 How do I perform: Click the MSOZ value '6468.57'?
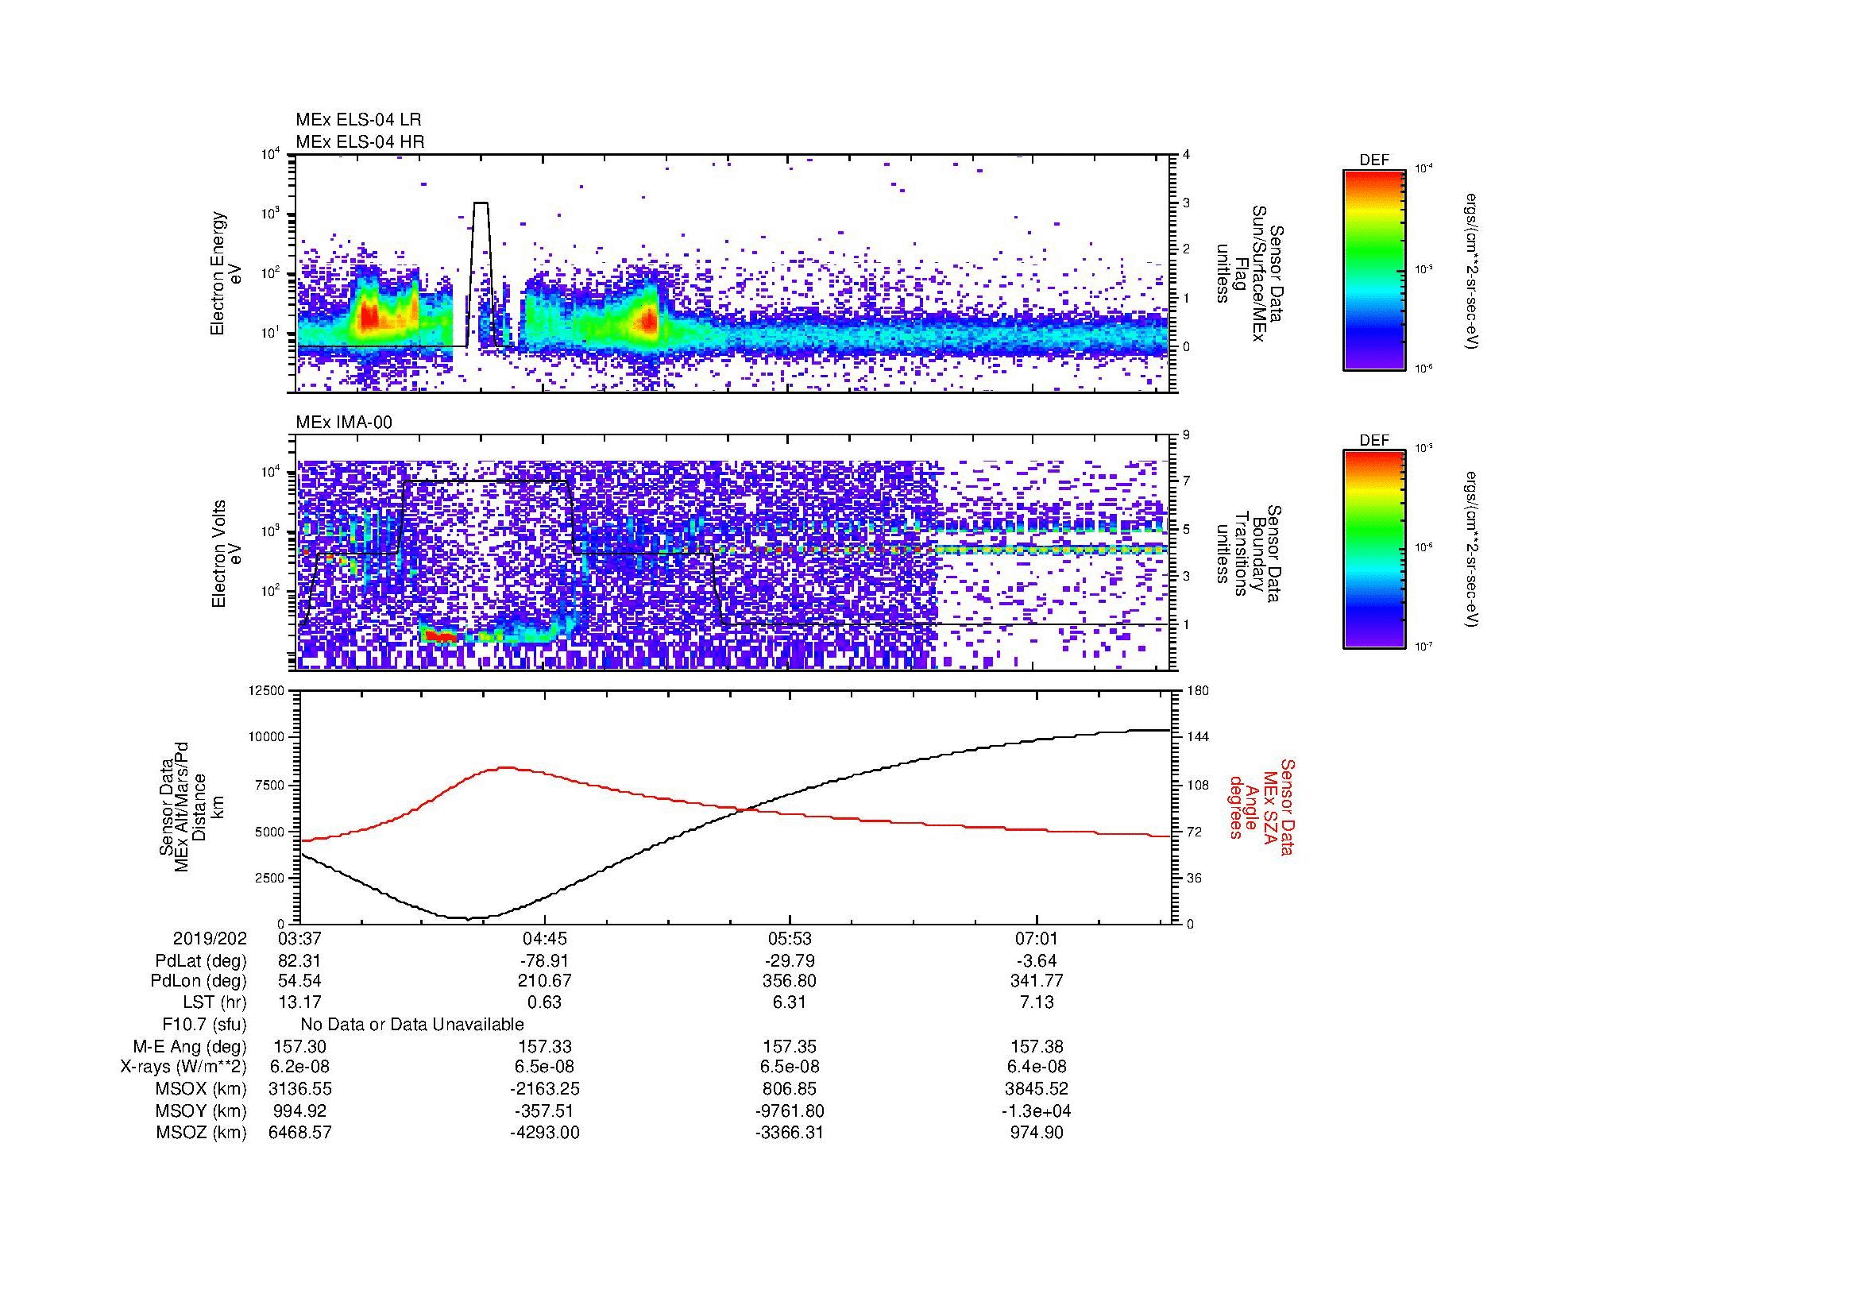[x=299, y=1133]
